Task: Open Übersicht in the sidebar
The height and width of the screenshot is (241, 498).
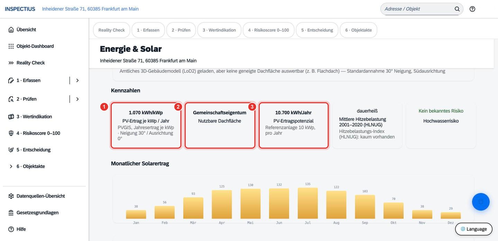Action: [44, 30]
